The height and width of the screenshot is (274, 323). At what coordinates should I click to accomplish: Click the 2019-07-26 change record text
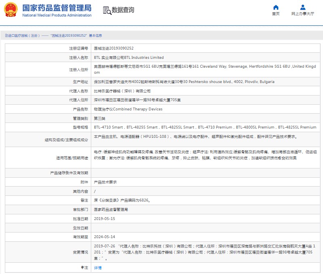[205, 252]
